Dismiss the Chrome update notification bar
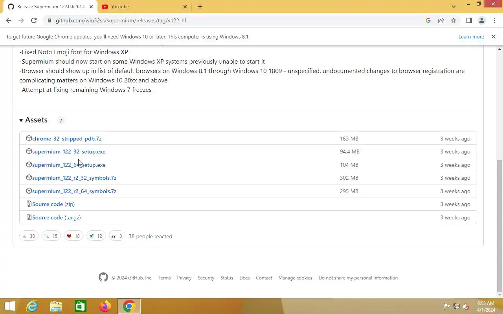The image size is (503, 314). click(493, 37)
